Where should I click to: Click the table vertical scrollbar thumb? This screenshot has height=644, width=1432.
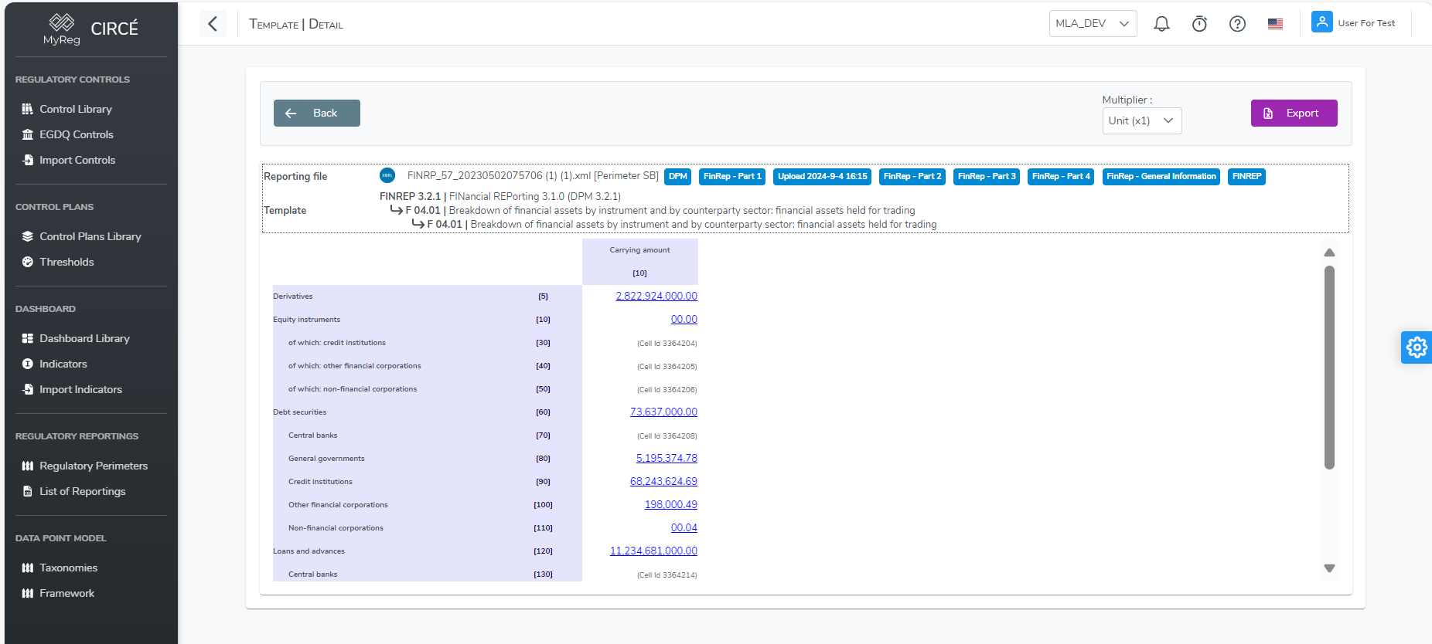pos(1329,367)
